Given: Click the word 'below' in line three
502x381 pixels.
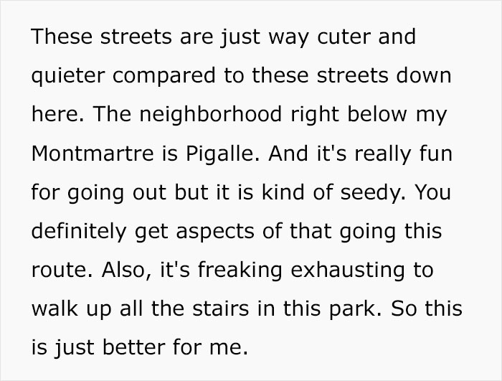Looking at the screenshot, I should point(377,114).
